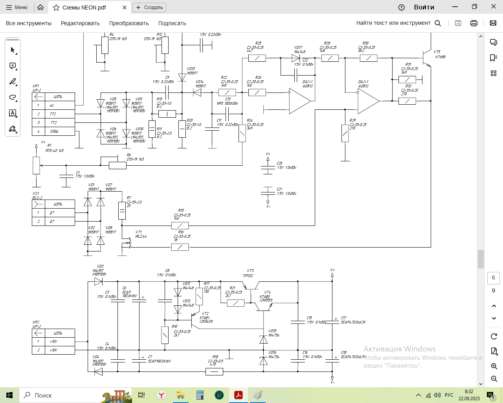Rotate the page view

tap(494, 336)
